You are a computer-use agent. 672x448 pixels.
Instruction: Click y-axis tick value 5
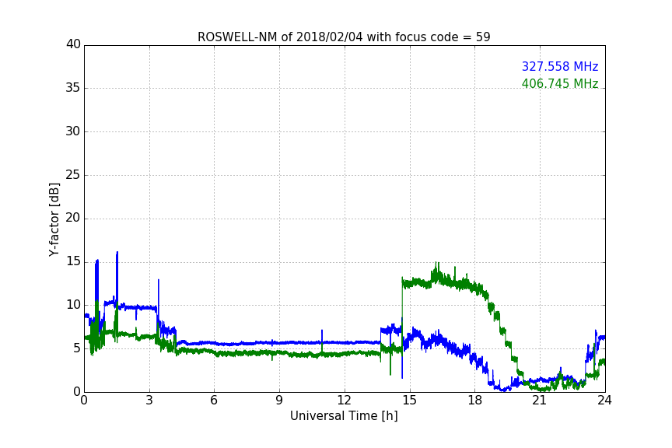tap(77, 348)
